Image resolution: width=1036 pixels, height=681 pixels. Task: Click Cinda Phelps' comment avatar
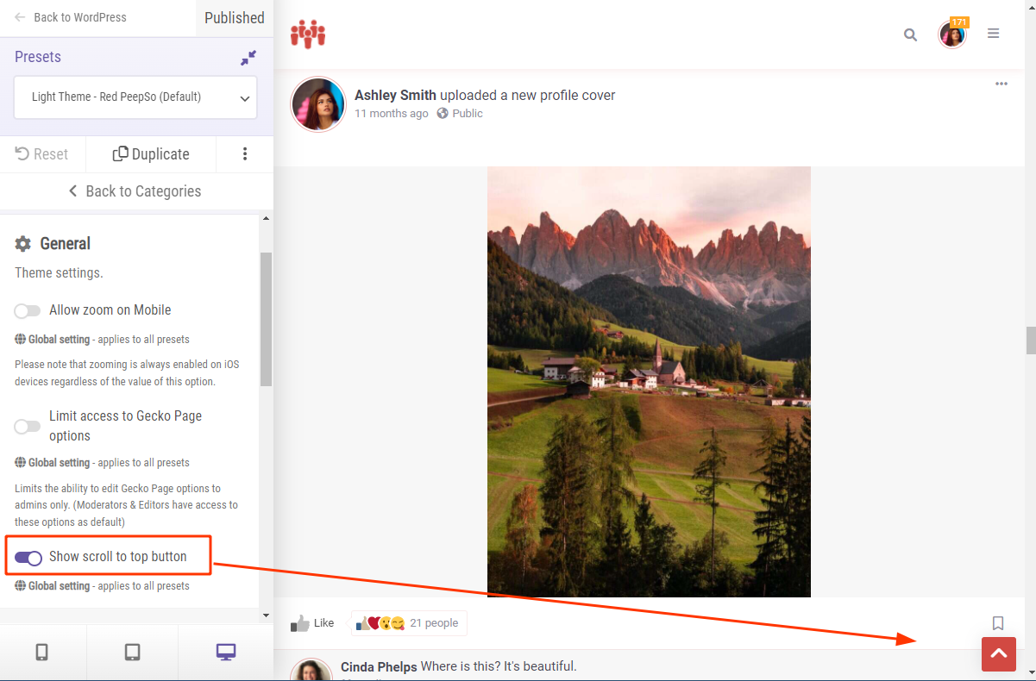[x=311, y=670]
